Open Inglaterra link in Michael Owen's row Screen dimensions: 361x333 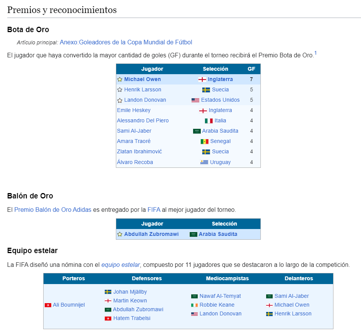pos(220,79)
